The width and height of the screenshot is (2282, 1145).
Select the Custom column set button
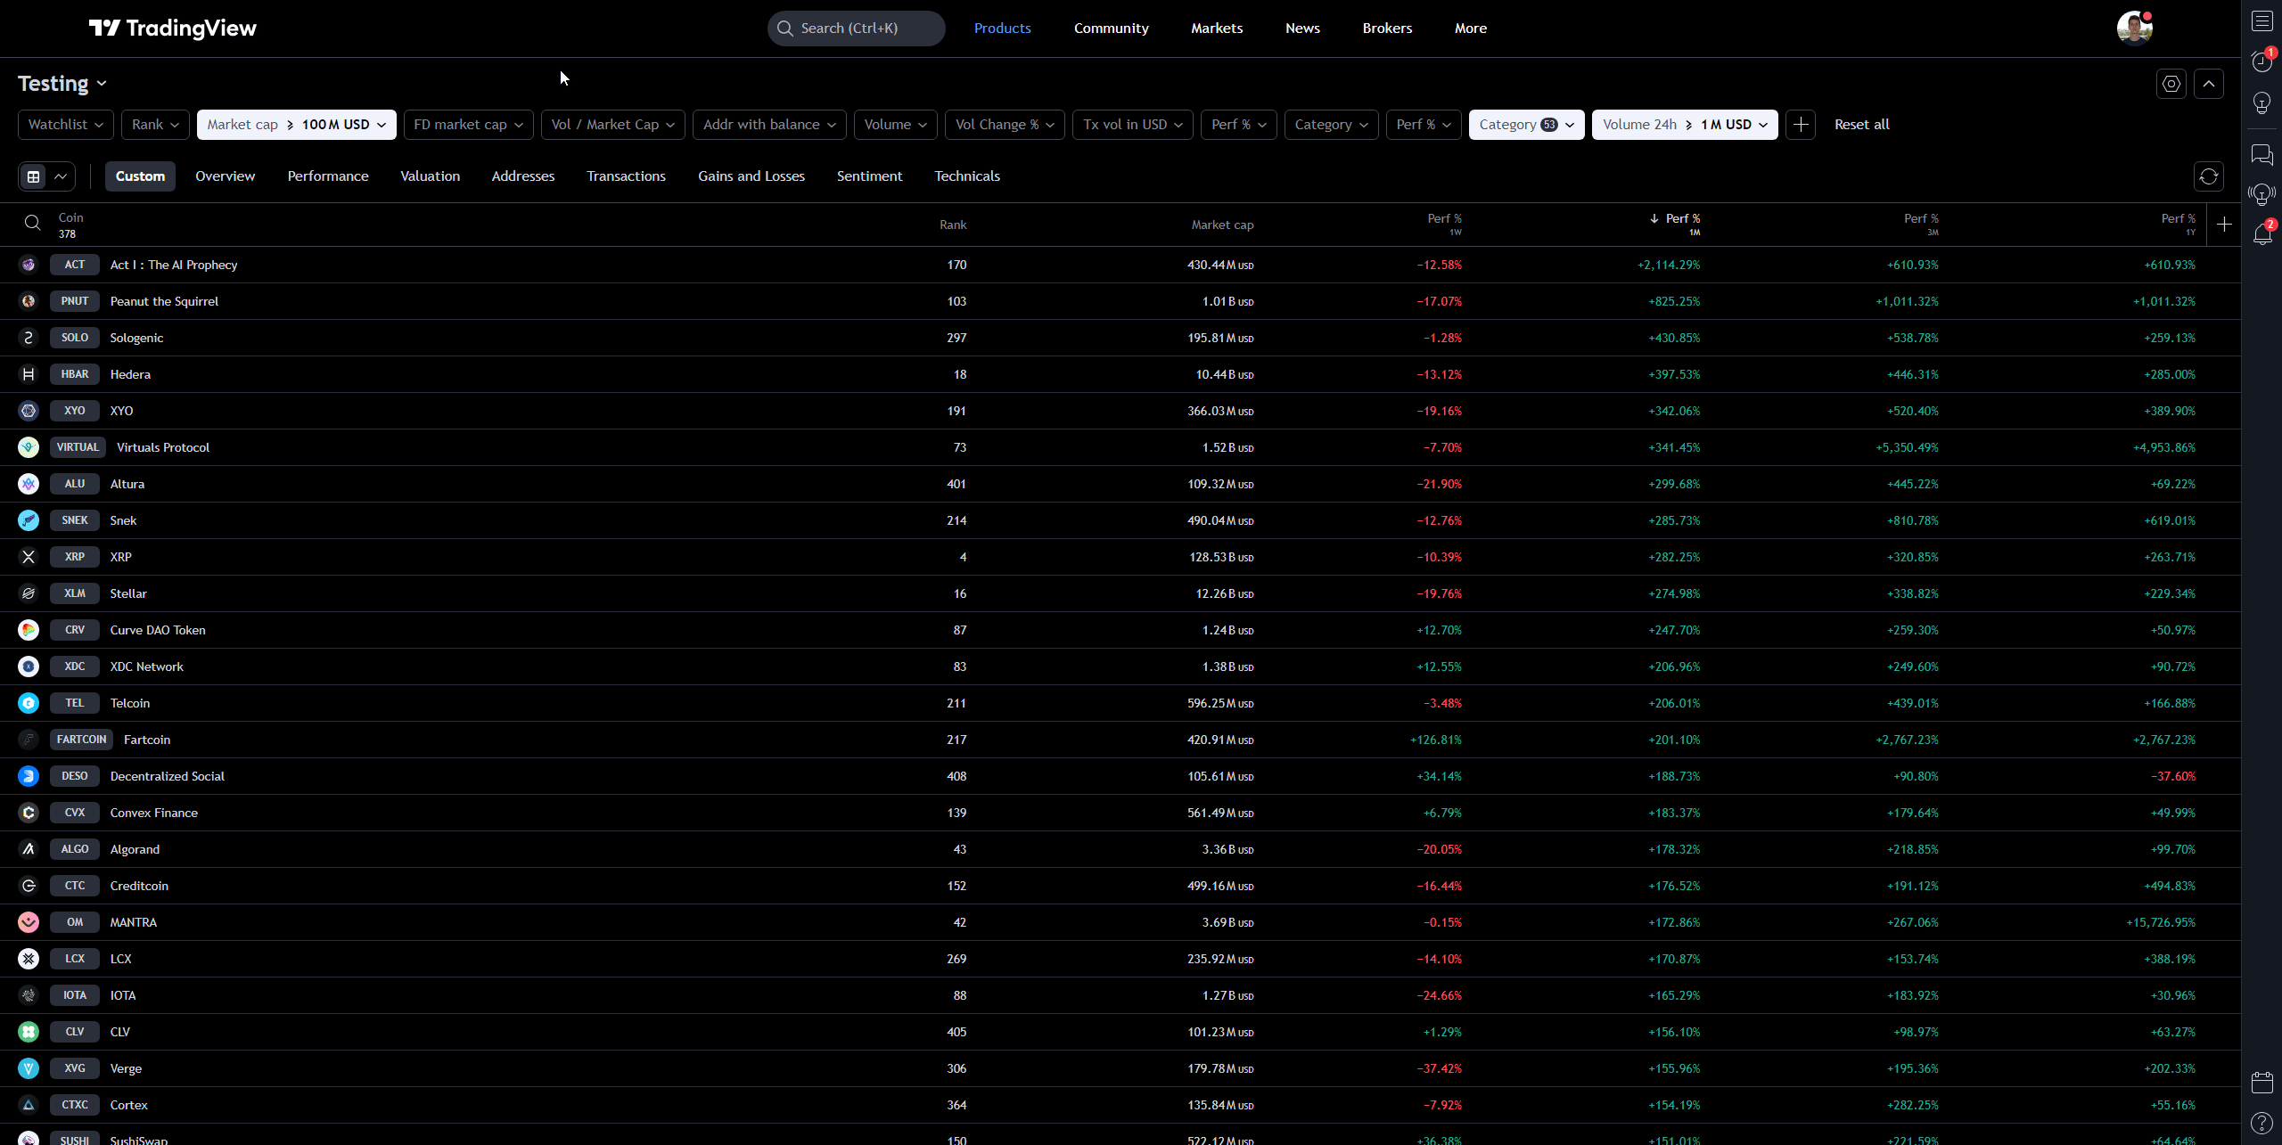click(140, 176)
